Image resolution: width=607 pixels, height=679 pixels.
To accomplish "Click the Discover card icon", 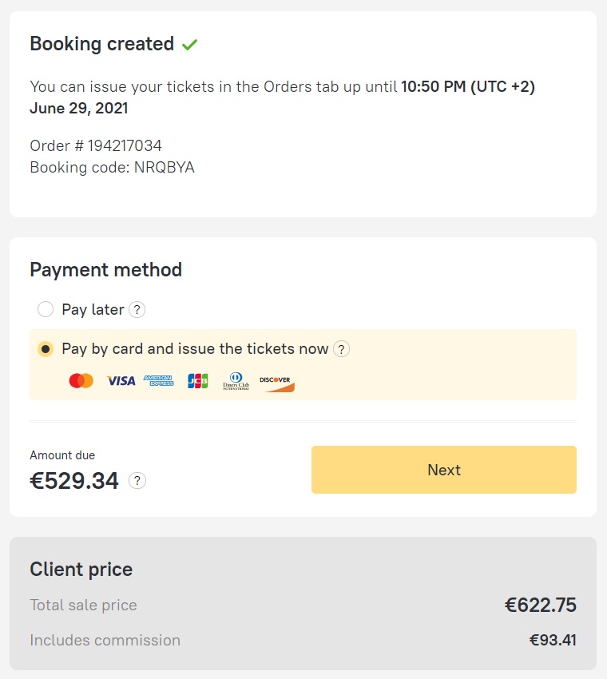I will point(276,380).
